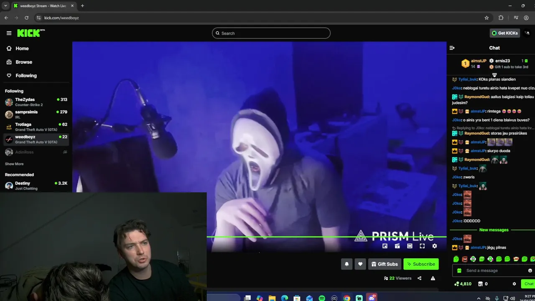Click top gifter almstJP in leaderboard

(x=478, y=61)
